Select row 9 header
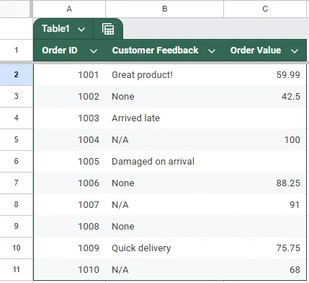 pos(16,226)
